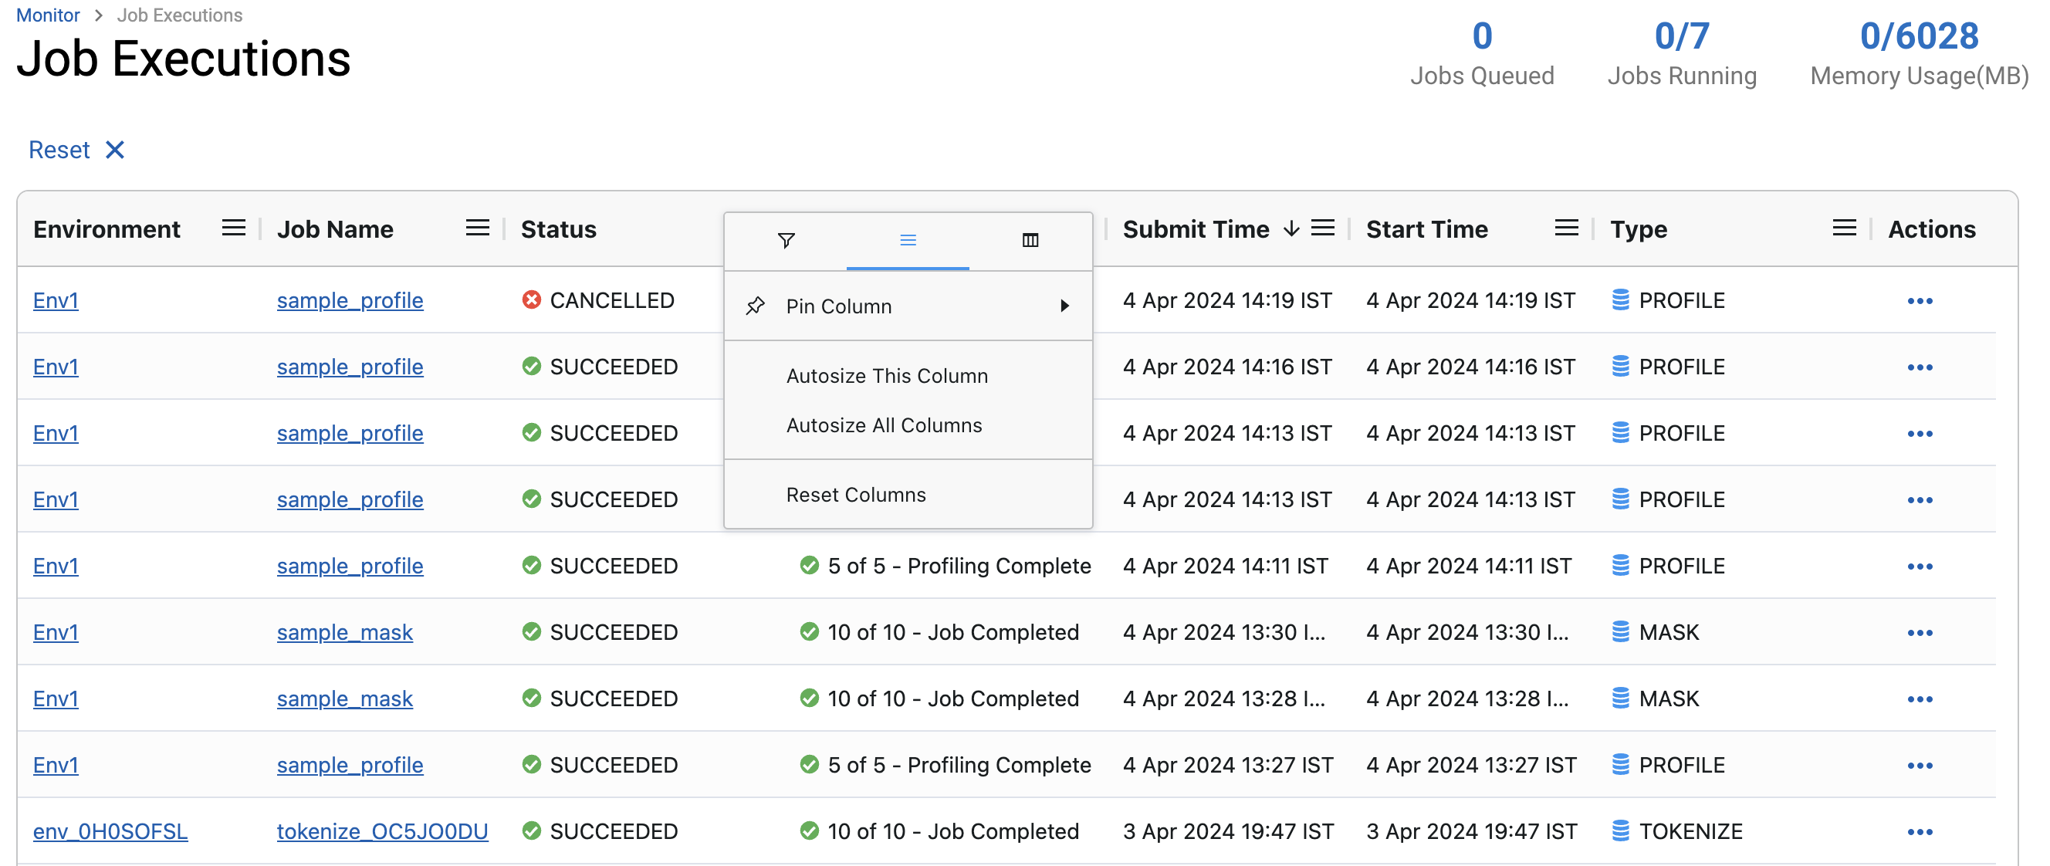Viewport: 2050px width, 866px height.
Task: Expand the Pin Column submenu
Action: tap(907, 306)
